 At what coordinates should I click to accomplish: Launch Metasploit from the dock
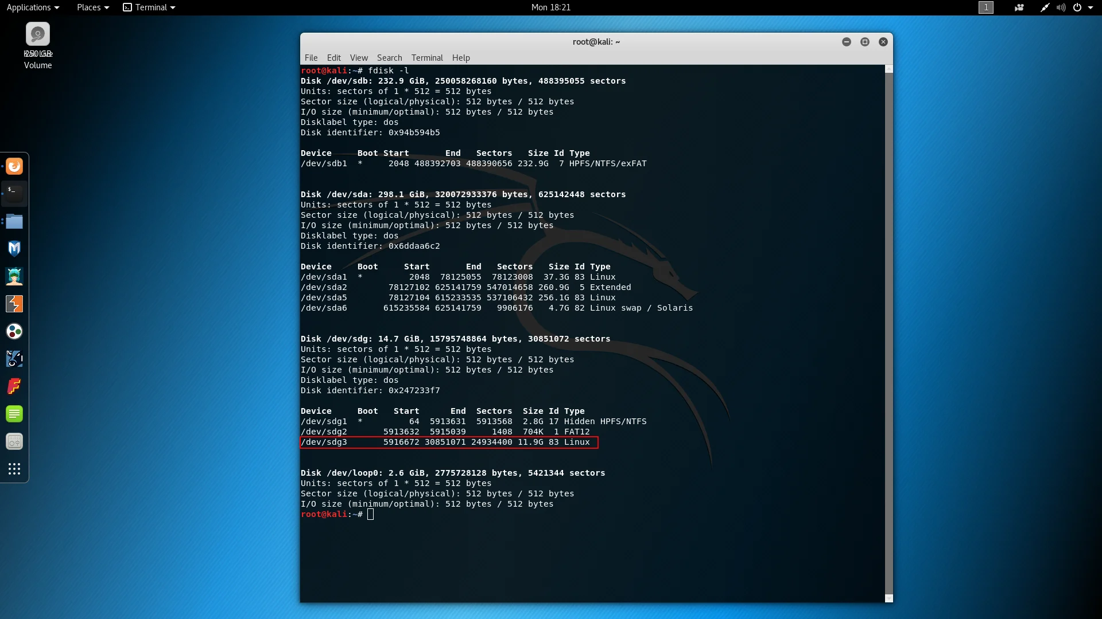click(x=14, y=249)
